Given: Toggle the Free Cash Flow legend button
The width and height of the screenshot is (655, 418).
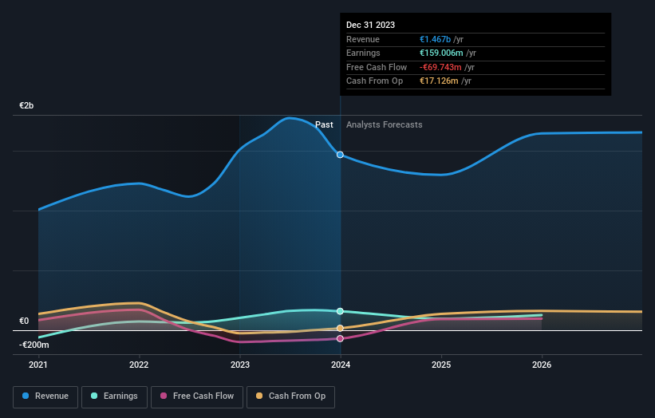Looking at the screenshot, I should [197, 396].
